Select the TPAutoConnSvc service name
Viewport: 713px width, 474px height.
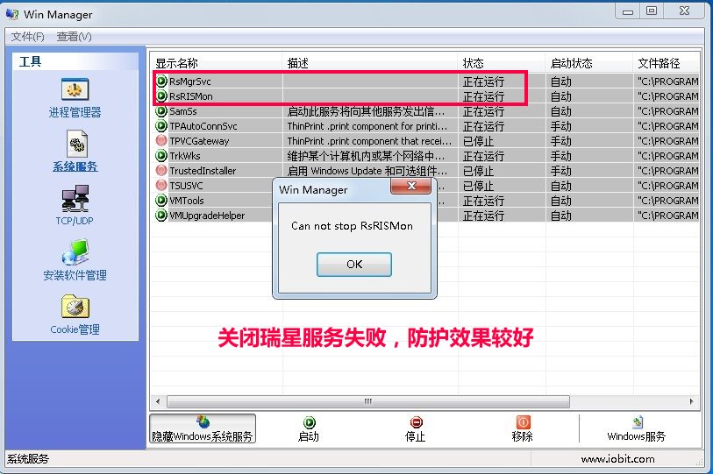click(203, 126)
